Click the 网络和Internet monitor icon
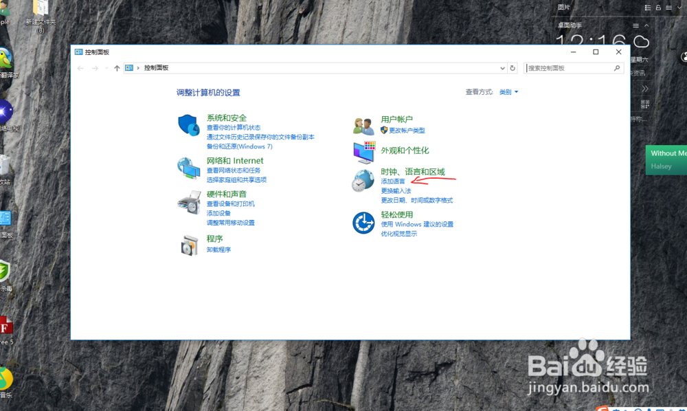Image resolution: width=687 pixels, height=411 pixels. pyautogui.click(x=188, y=168)
